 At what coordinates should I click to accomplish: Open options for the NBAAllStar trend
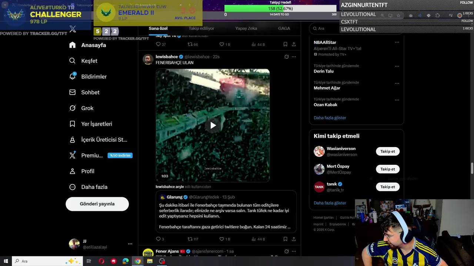397,42
